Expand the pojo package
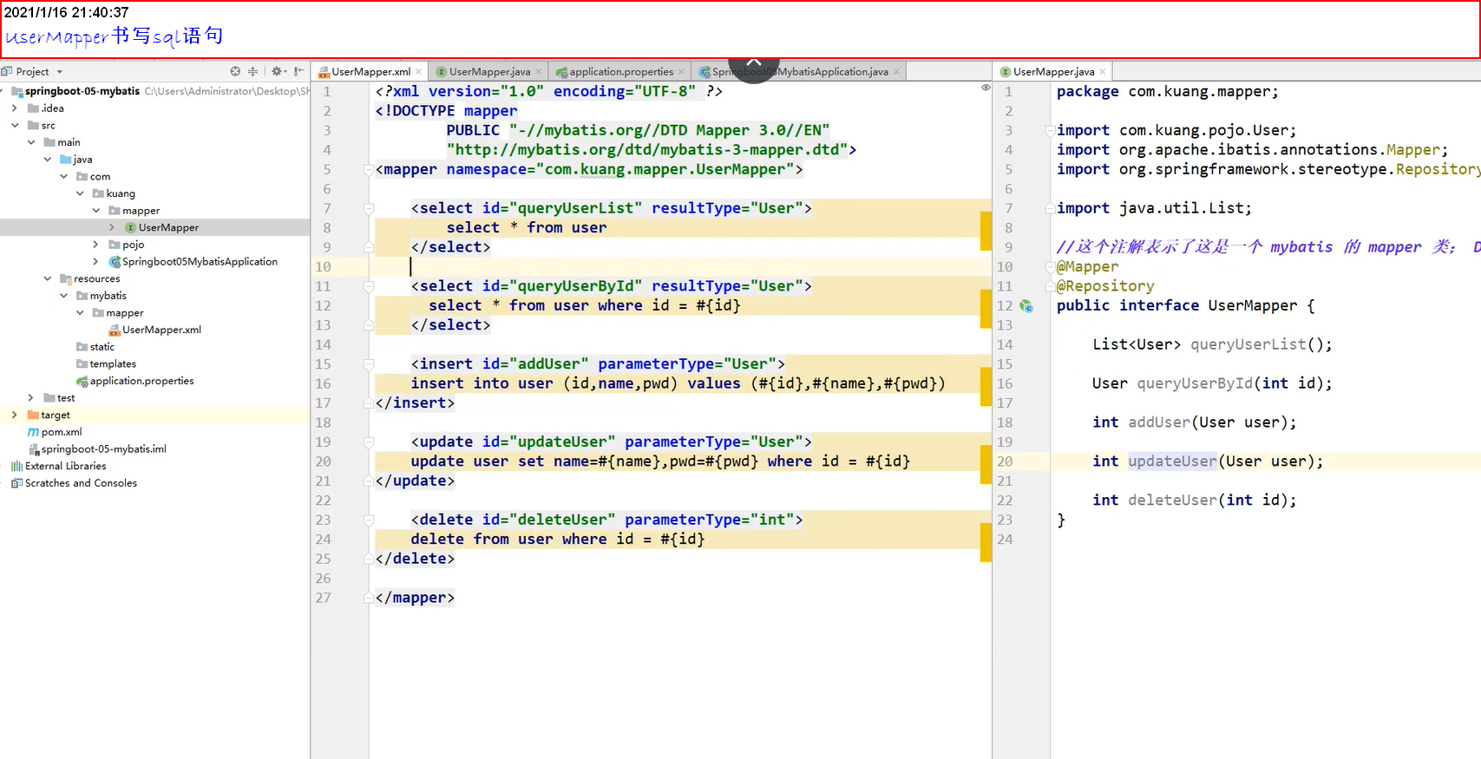This screenshot has height=759, width=1481. (x=95, y=245)
